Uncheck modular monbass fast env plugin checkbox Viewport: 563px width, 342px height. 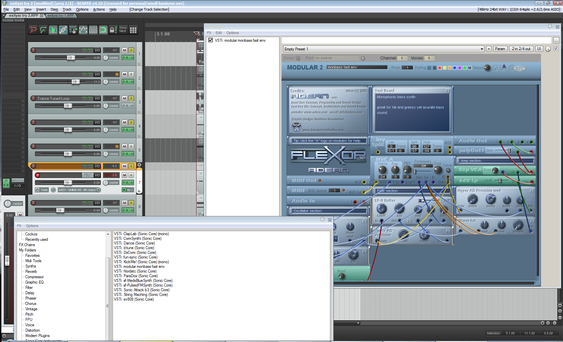click(x=211, y=40)
